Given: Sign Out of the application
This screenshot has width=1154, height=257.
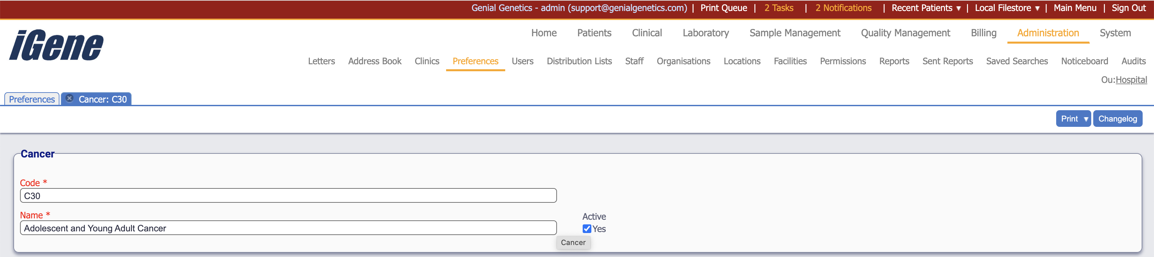Looking at the screenshot, I should [x=1128, y=8].
